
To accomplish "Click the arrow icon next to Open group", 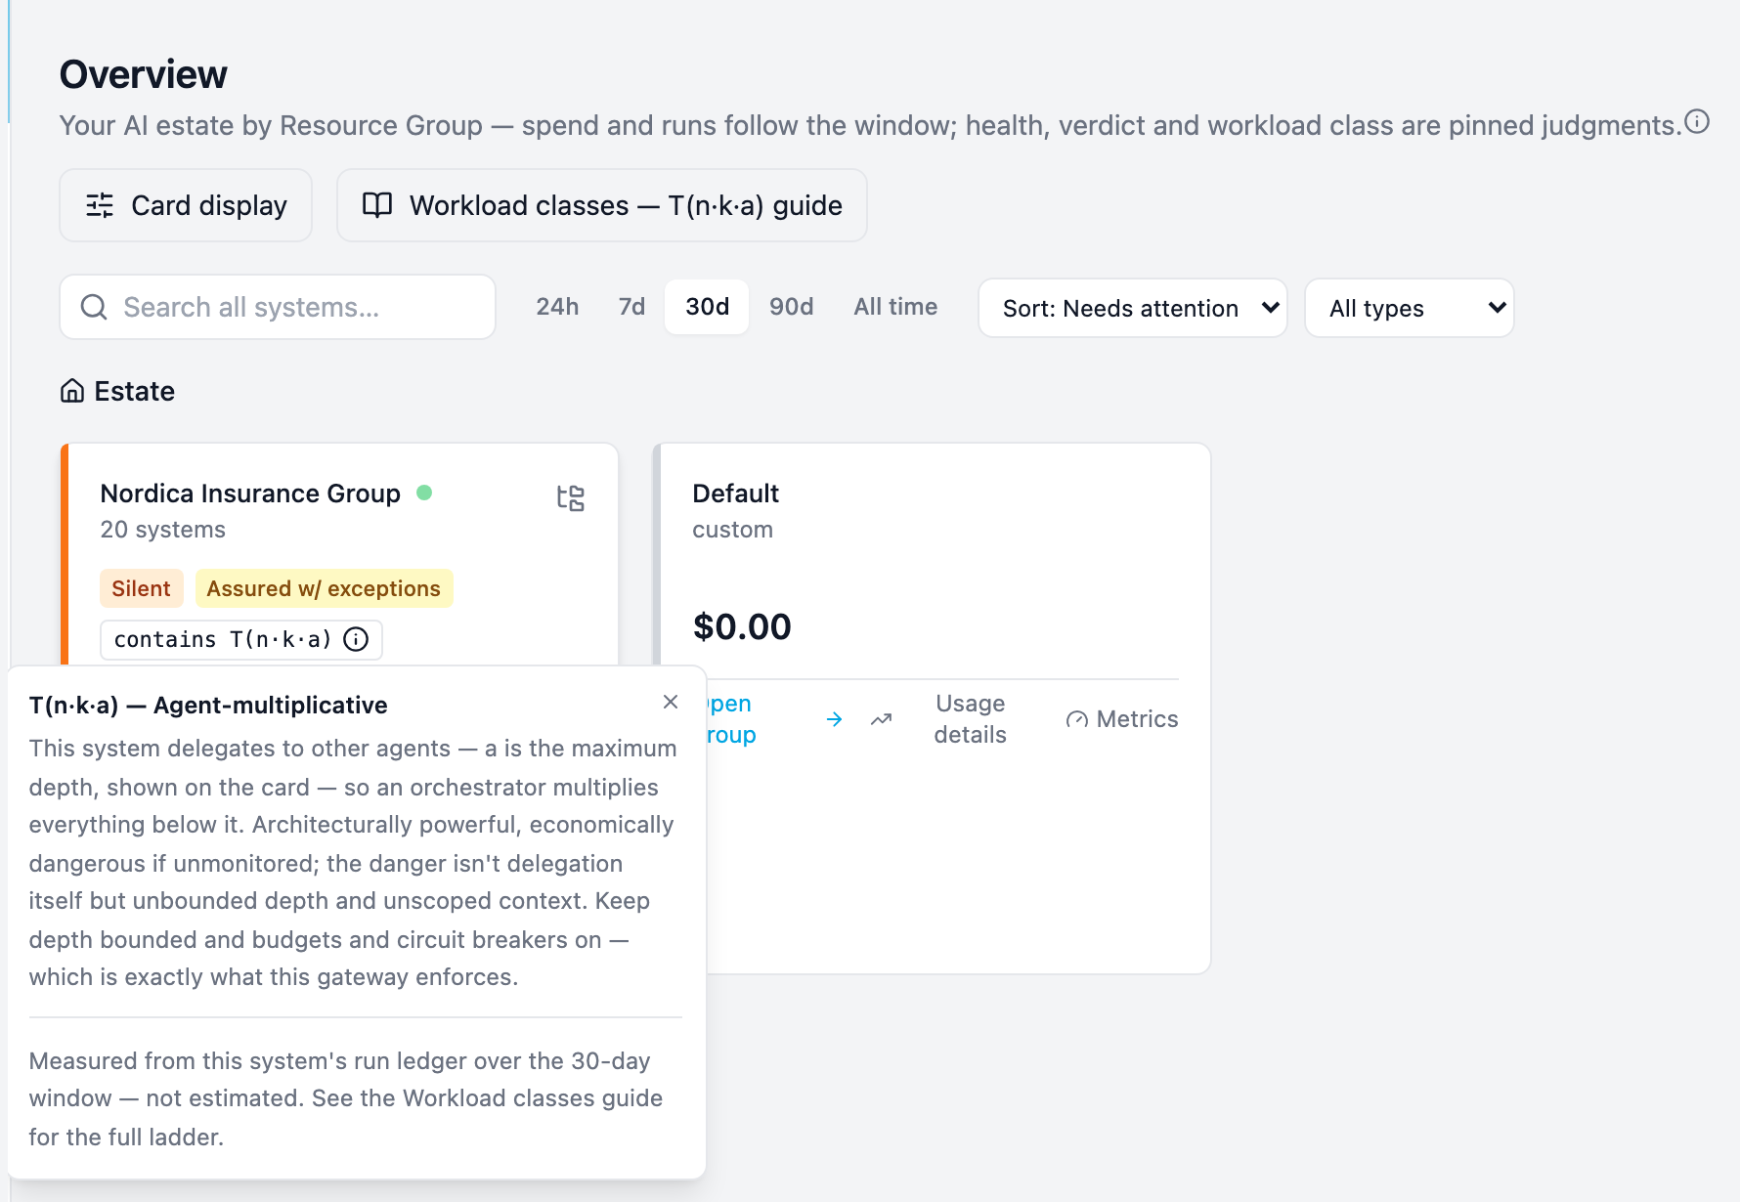I will [834, 719].
